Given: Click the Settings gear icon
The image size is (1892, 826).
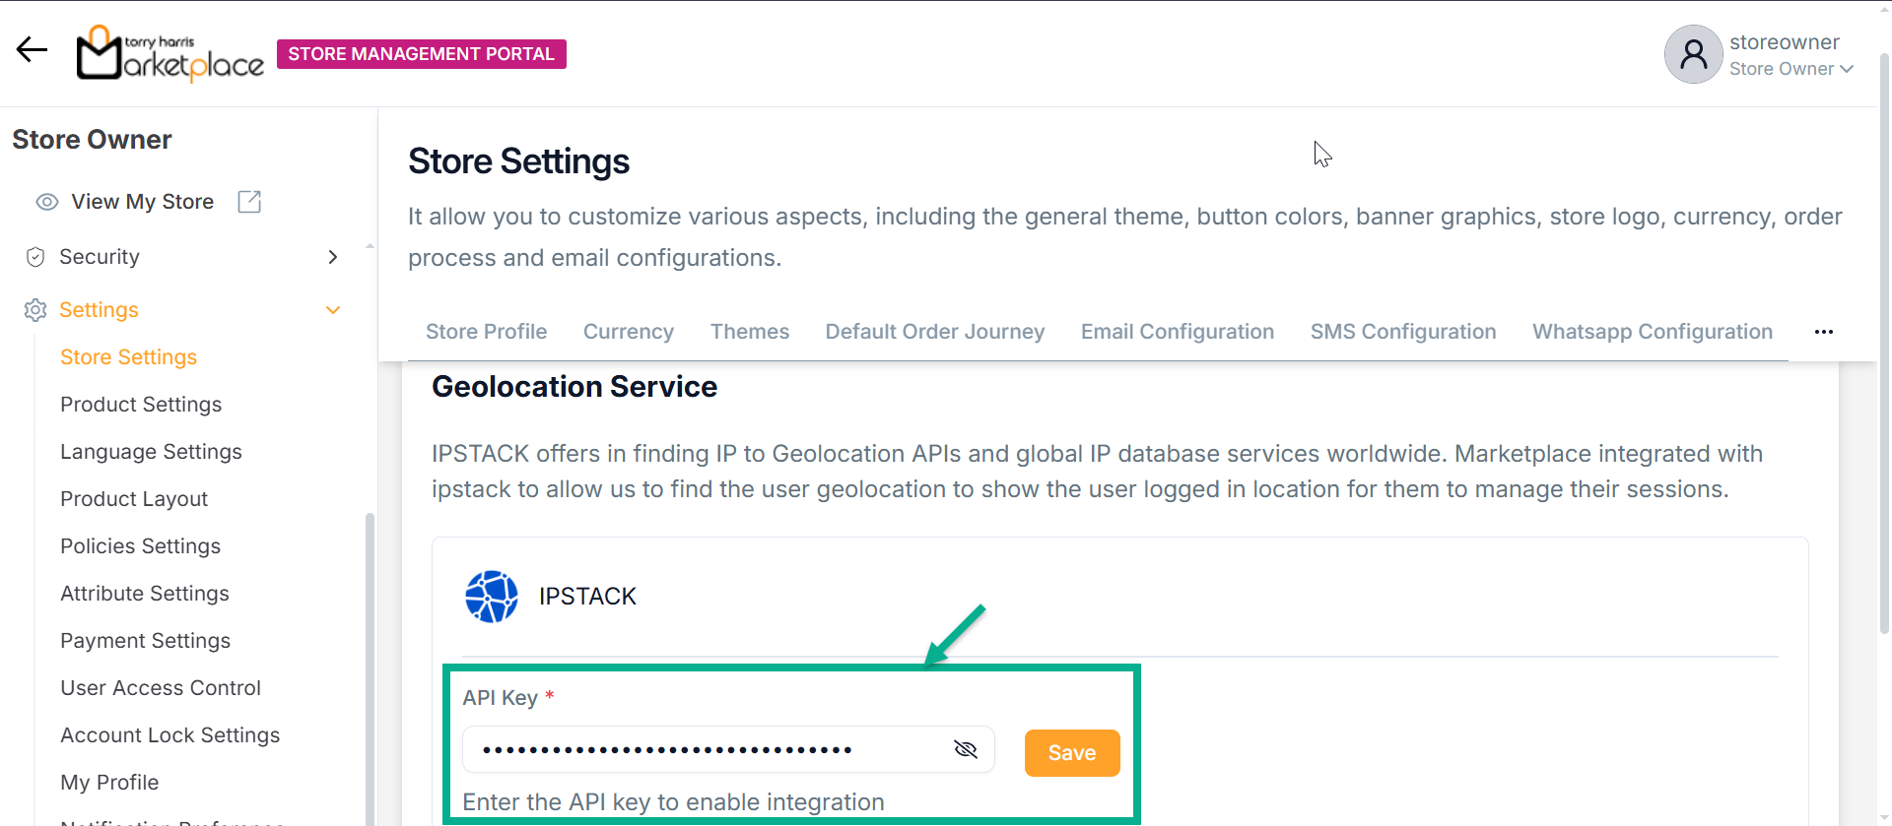Looking at the screenshot, I should (35, 310).
